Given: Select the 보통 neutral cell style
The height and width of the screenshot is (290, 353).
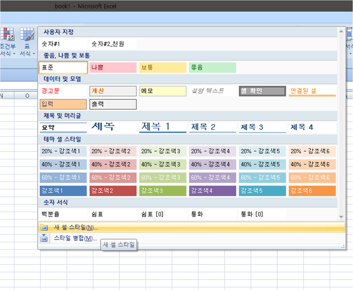Looking at the screenshot, I should tap(163, 67).
